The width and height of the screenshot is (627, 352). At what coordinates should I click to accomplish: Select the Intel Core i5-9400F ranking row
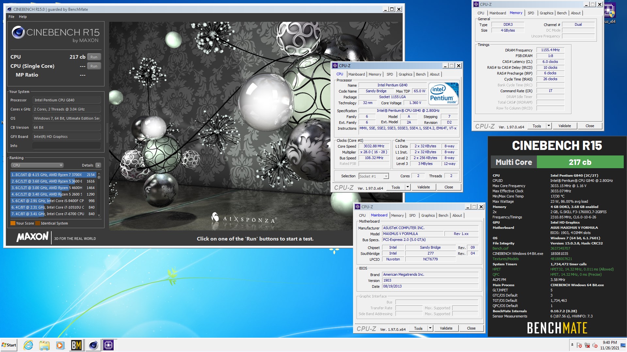(x=53, y=201)
